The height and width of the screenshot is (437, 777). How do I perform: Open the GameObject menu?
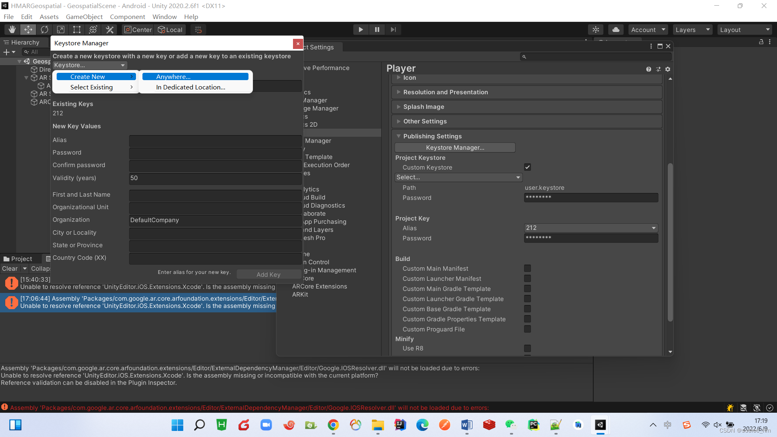84,17
